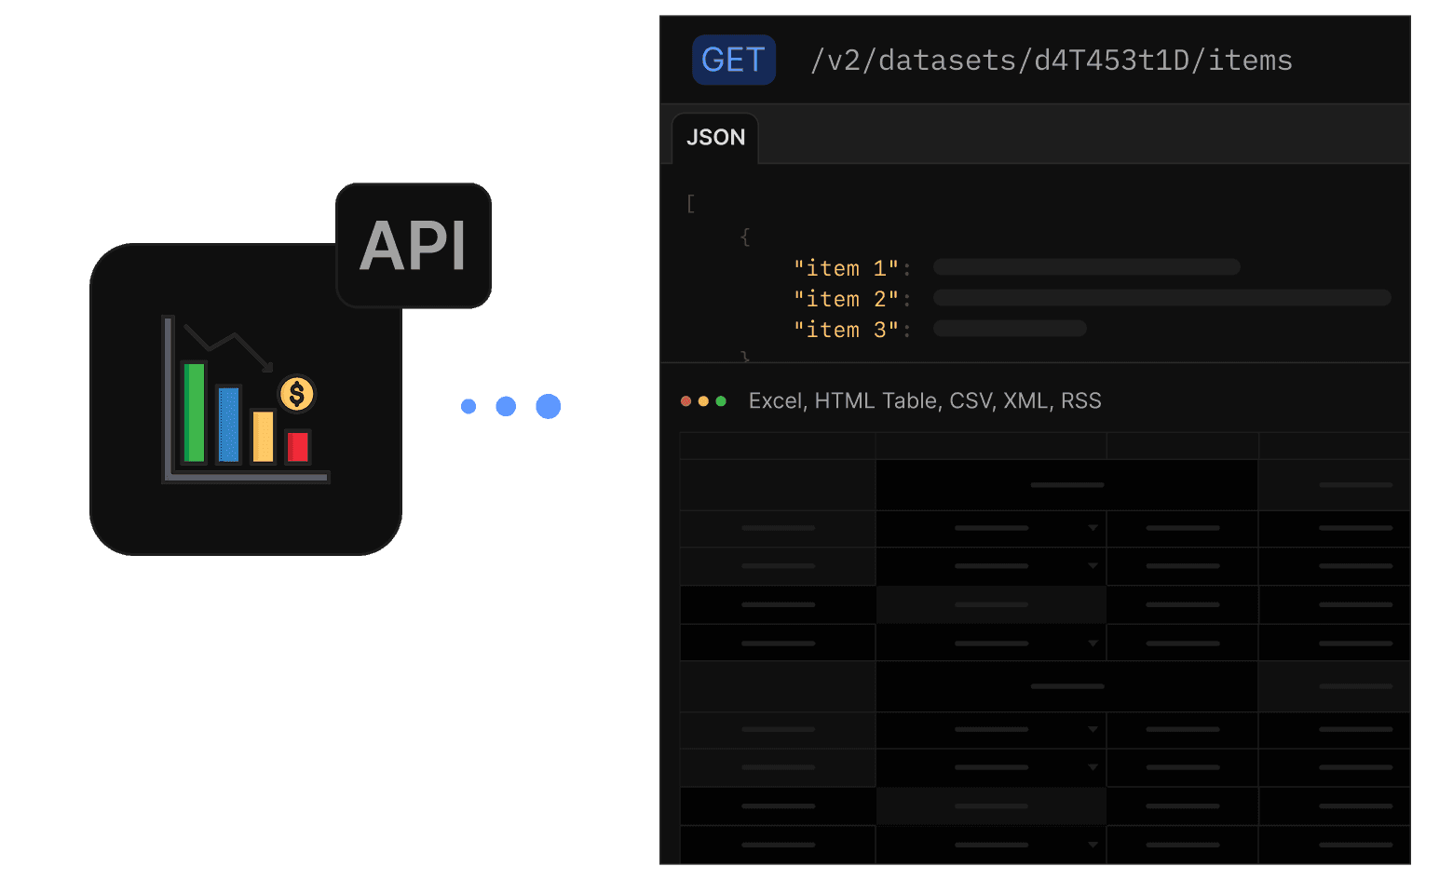Click the endpoint path /v2/datasets/d4T453t1D/items
The height and width of the screenshot is (880, 1453).
coord(1052,61)
